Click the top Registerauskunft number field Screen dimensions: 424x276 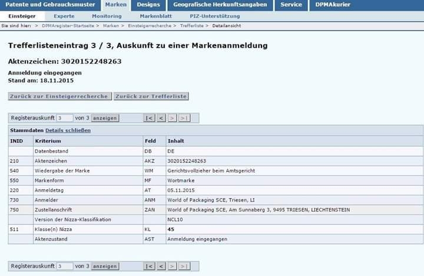click(65, 118)
